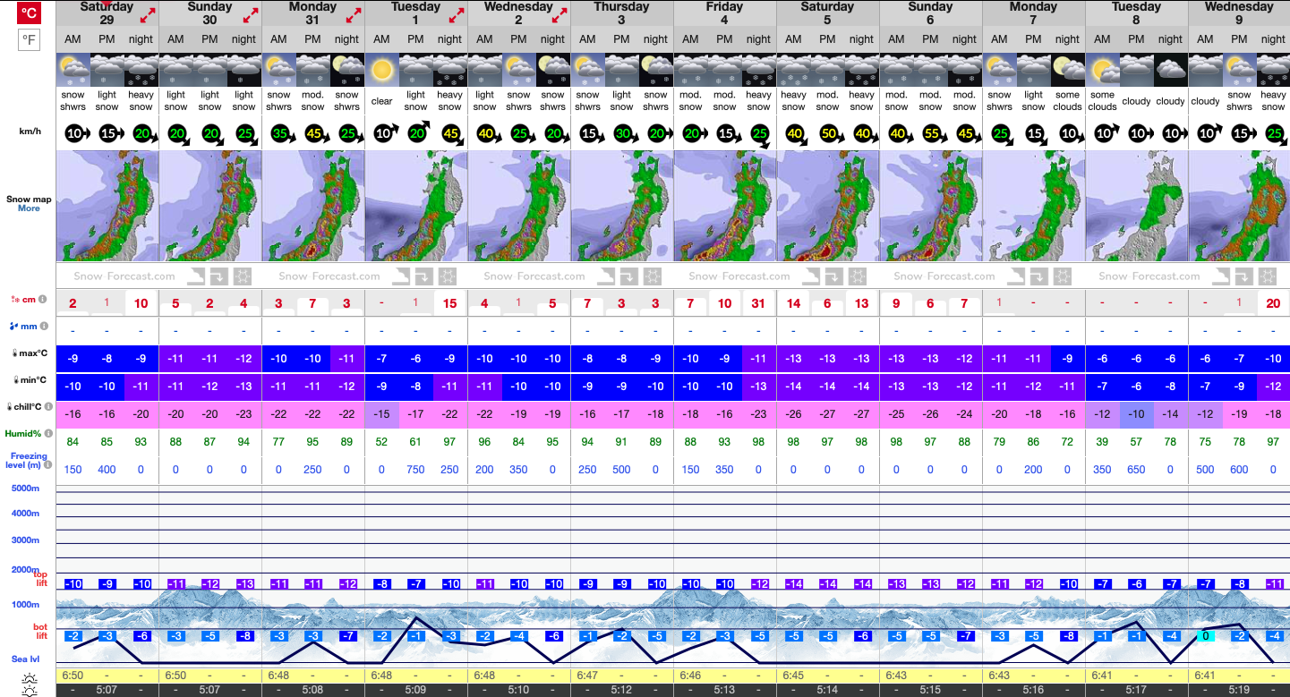This screenshot has height=697, width=1290.
Task: Click star-shaped map icon below Monday 31 and Tuesday 1 maps
Action: point(449,276)
